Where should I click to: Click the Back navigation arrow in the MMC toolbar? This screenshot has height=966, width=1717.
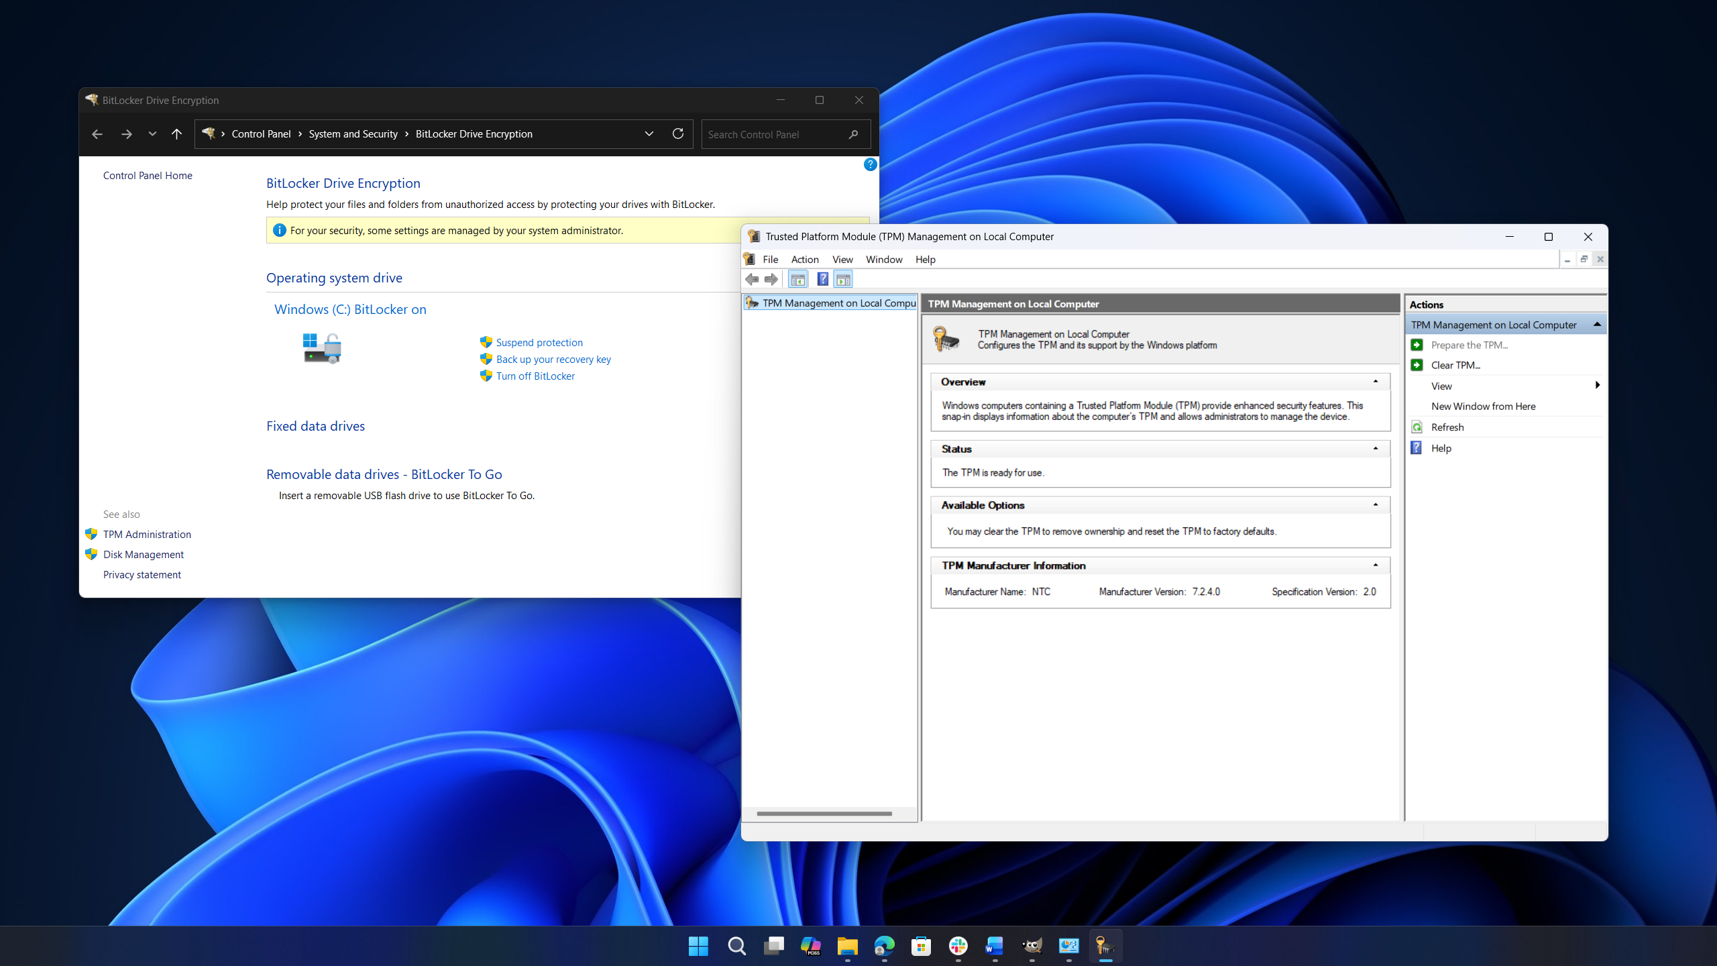pos(751,278)
